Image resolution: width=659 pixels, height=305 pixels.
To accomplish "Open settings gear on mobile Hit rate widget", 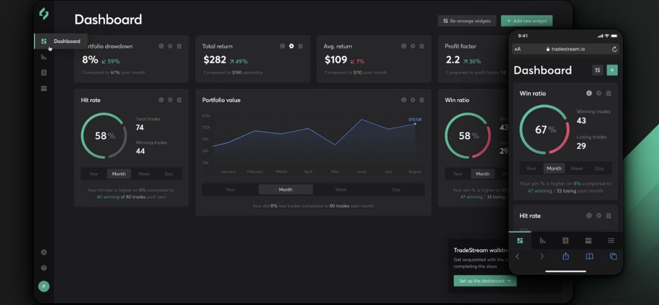I will click(x=599, y=216).
